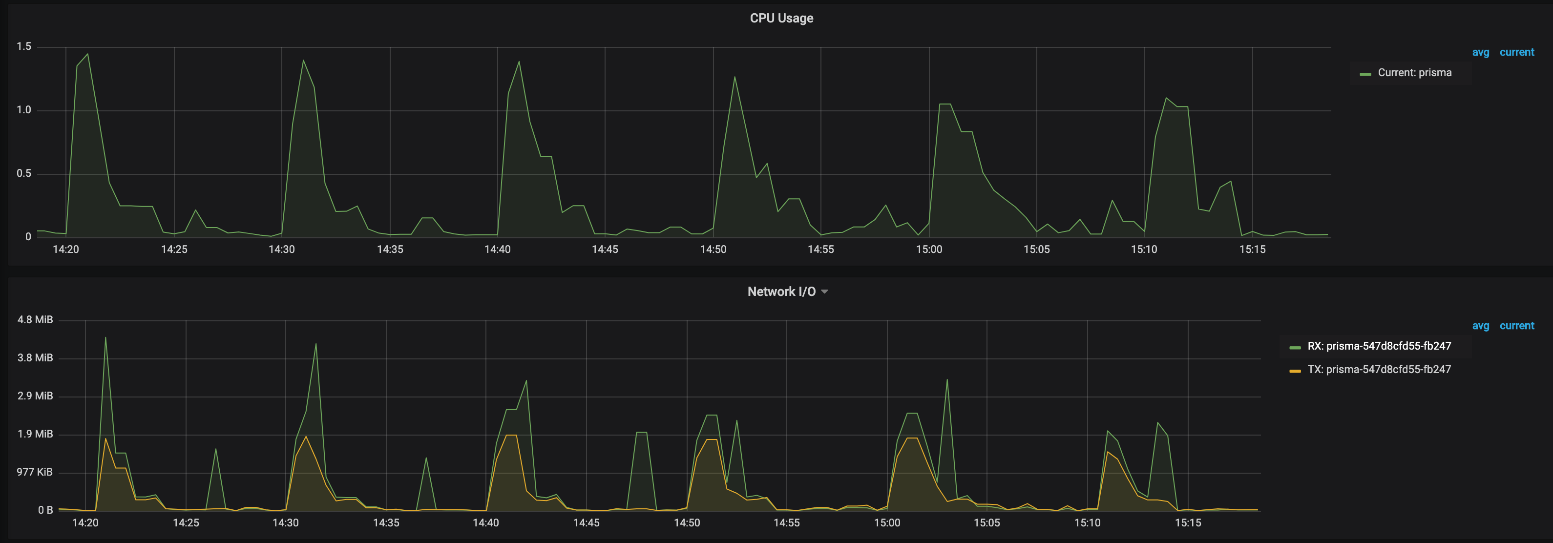Click the 1.0 value on CPU Usage y-axis
Image resolution: width=1553 pixels, height=543 pixels.
tap(23, 110)
